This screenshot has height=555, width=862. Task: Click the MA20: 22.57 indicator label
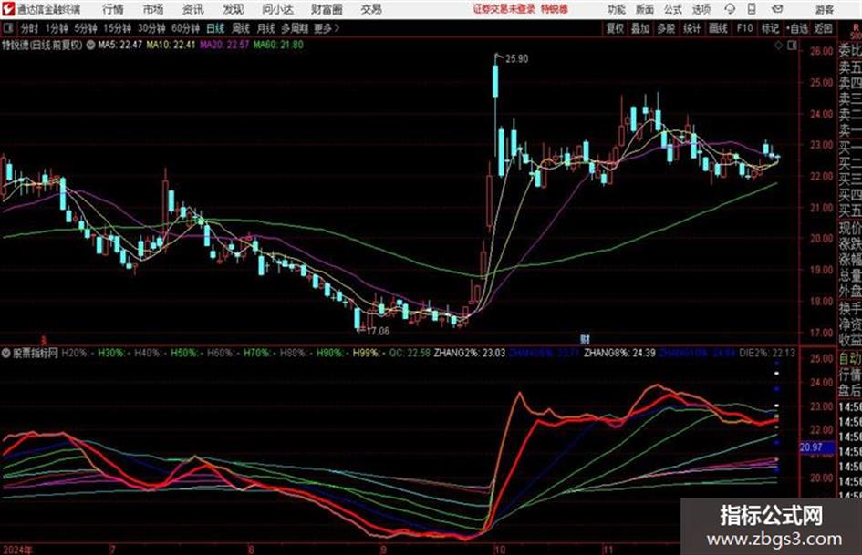click(x=224, y=45)
